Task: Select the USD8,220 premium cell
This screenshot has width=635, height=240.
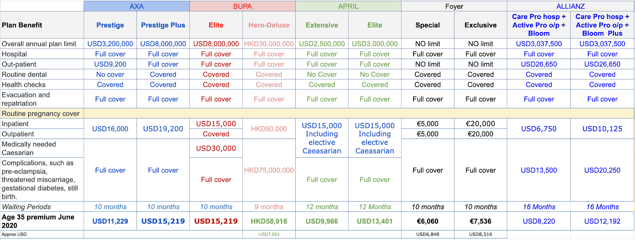Action: (539, 221)
